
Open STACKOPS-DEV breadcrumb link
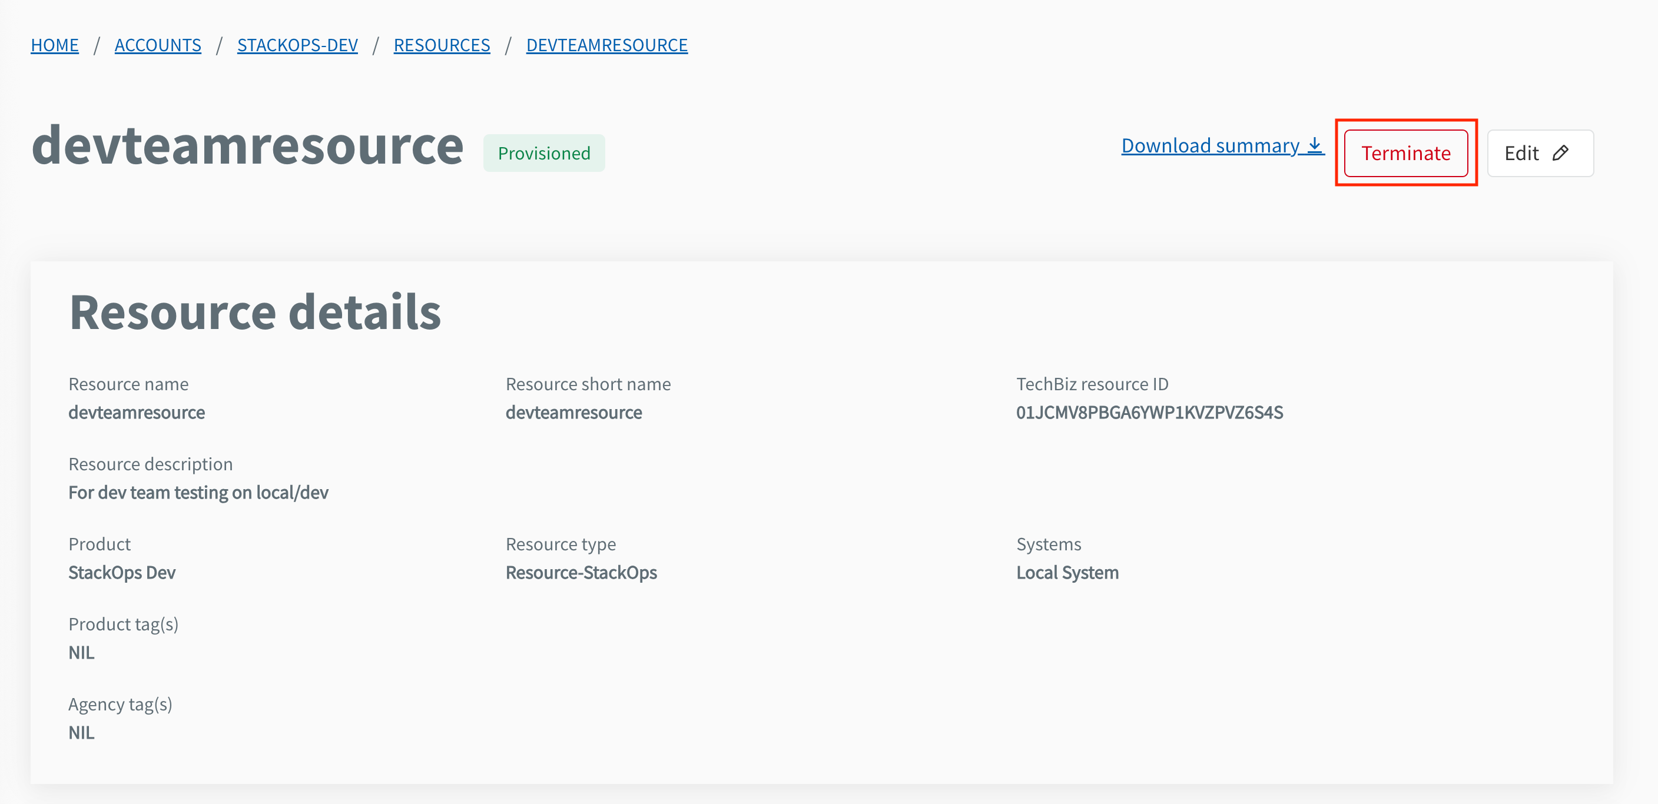click(x=297, y=45)
